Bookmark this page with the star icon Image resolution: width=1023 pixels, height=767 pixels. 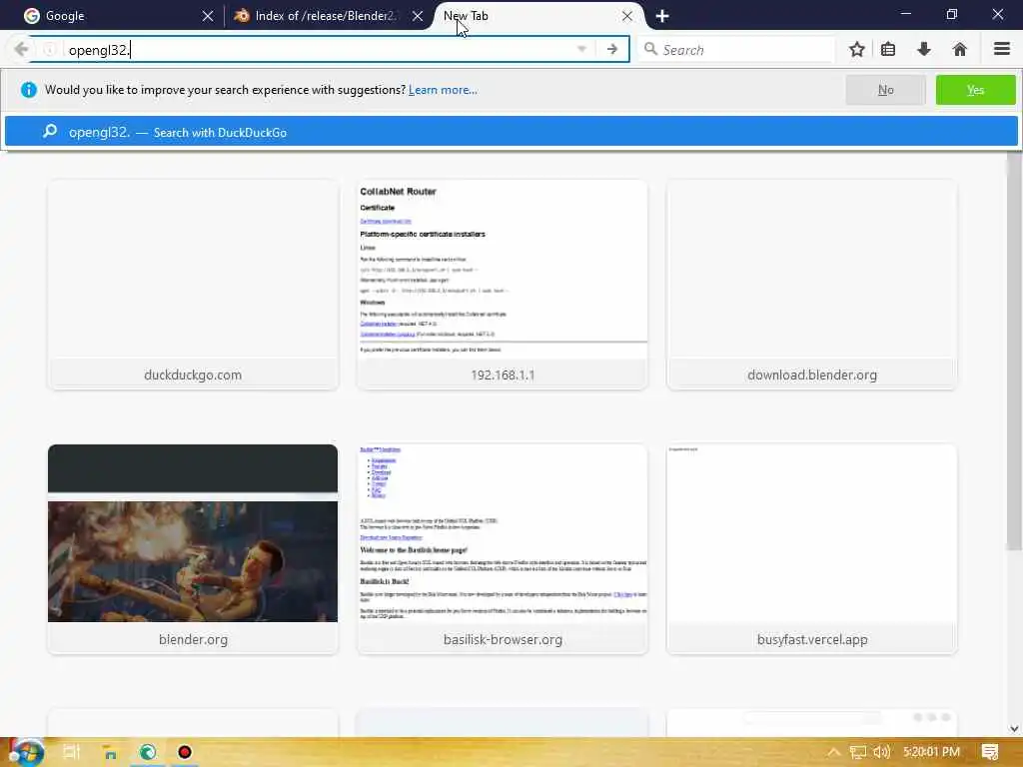point(856,50)
